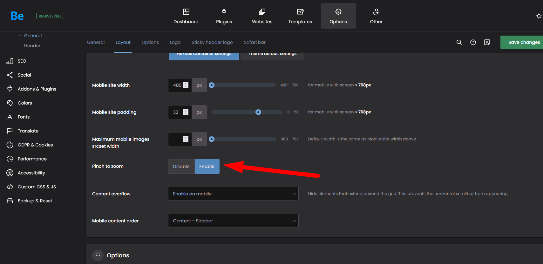Click the Colors label in sidebar
This screenshot has height=264, width=543.
tap(25, 103)
